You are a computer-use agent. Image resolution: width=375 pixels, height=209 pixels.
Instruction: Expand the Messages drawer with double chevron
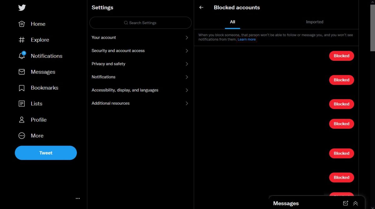tap(355, 203)
